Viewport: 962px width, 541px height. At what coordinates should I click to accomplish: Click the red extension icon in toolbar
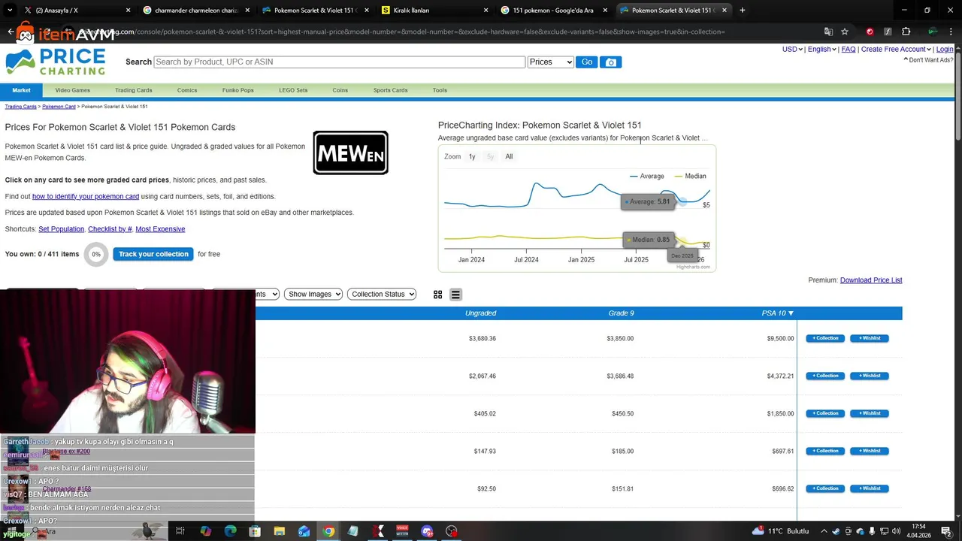point(870,32)
